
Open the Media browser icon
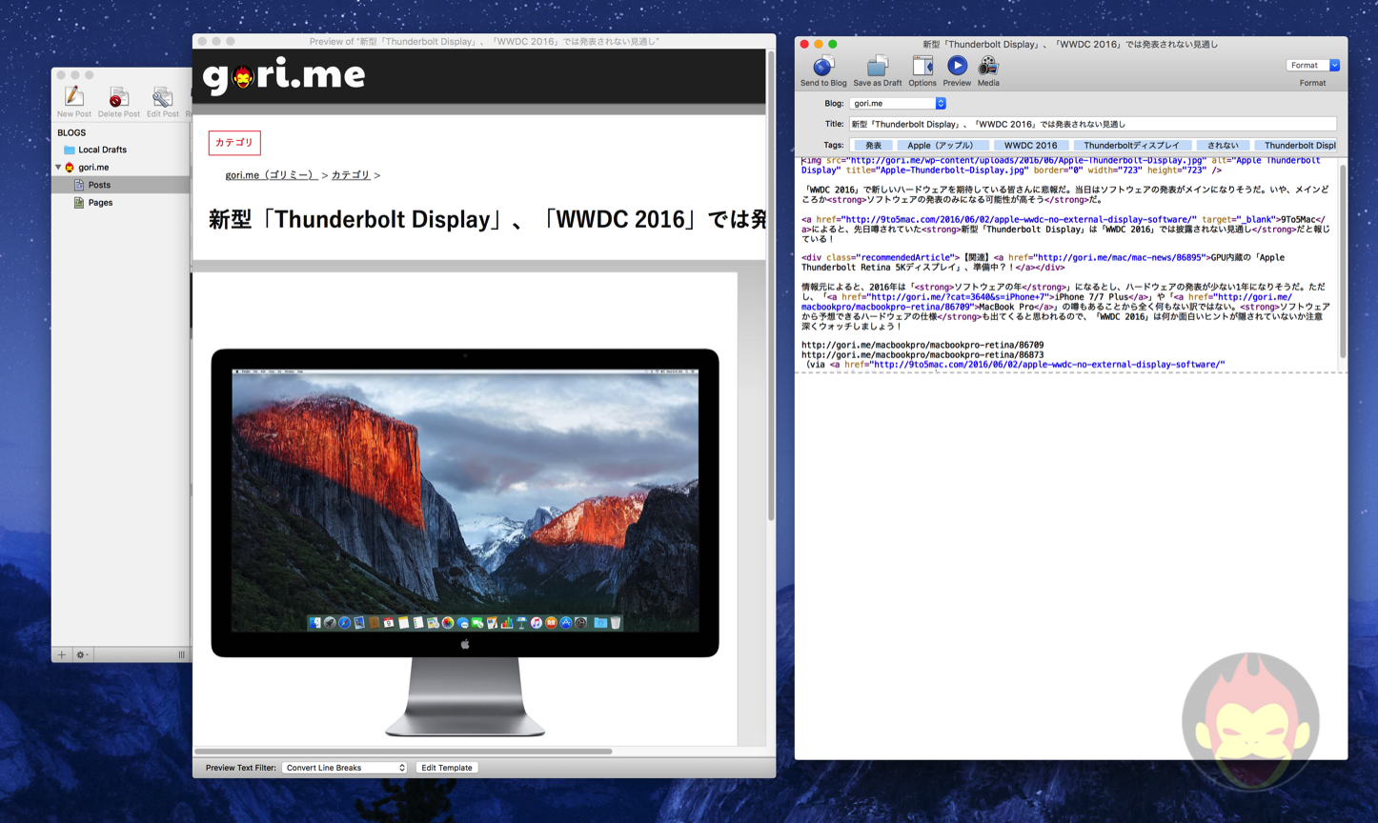click(x=988, y=66)
